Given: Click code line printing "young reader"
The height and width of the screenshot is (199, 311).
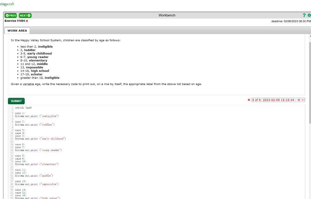Looking at the screenshot, I should 38,150.
